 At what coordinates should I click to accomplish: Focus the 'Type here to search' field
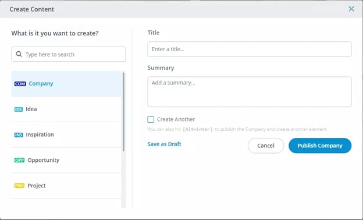(x=69, y=54)
